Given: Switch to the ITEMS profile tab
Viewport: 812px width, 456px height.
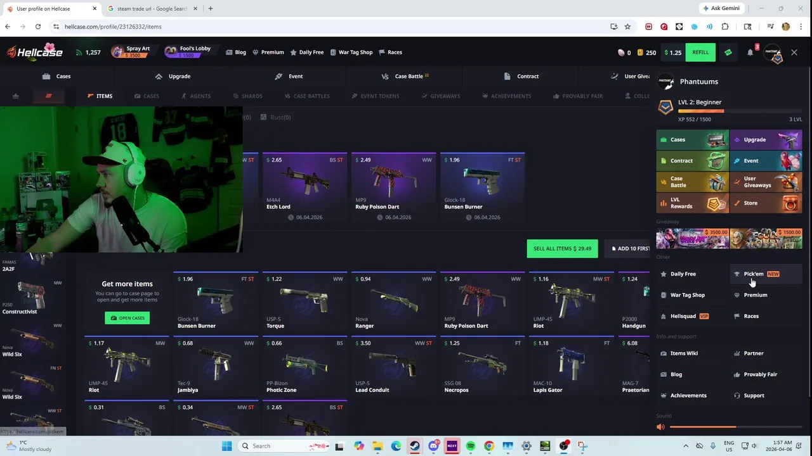Looking at the screenshot, I should pos(100,96).
